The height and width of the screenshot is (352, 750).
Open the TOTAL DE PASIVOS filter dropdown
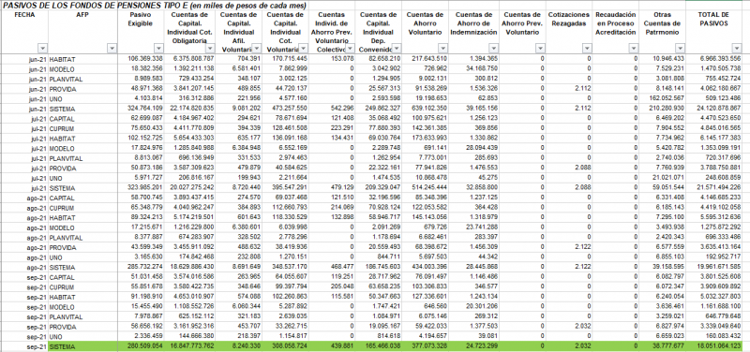(737, 49)
